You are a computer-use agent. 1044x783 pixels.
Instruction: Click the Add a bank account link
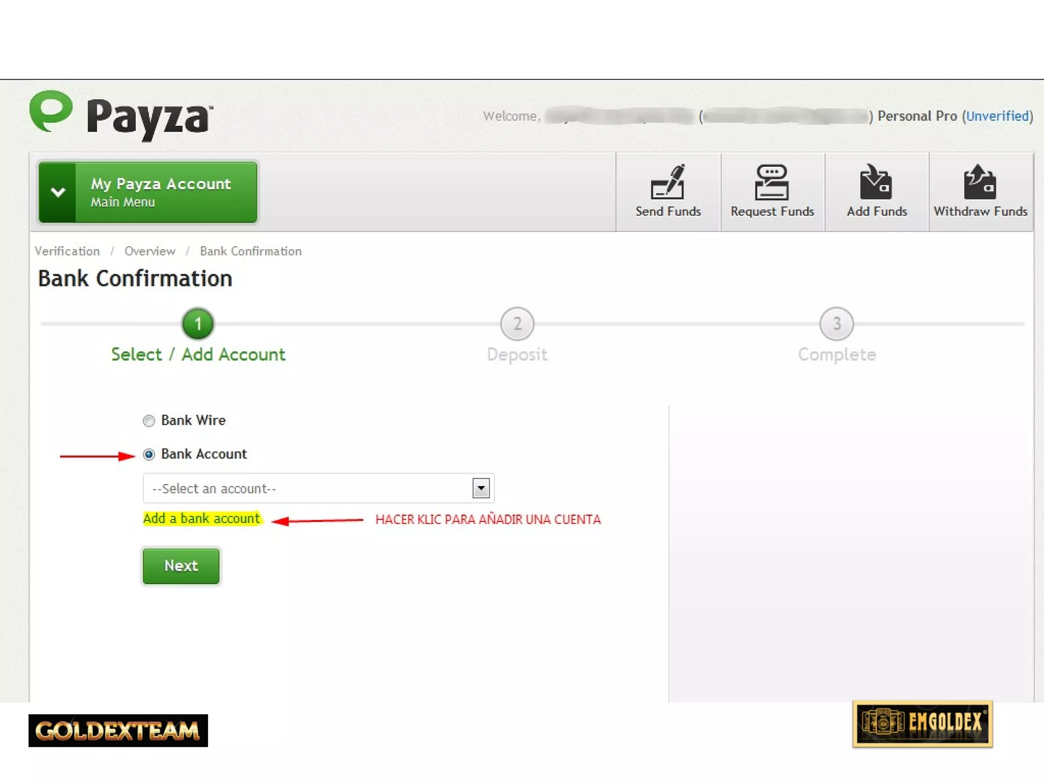point(201,518)
